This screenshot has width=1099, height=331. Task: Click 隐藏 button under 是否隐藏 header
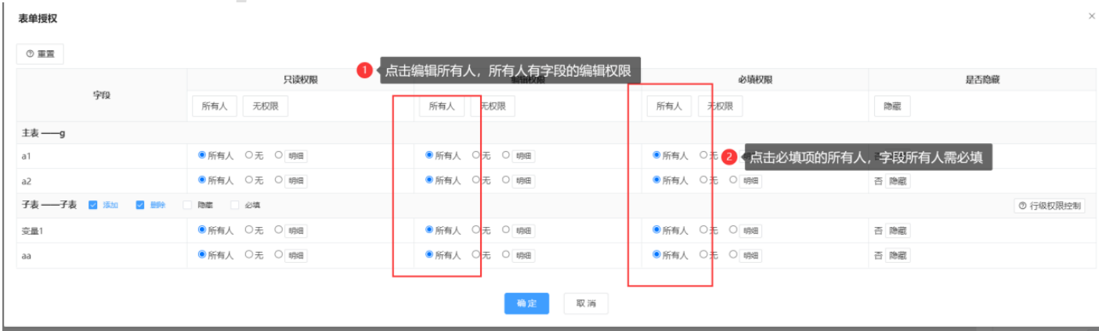click(x=892, y=106)
